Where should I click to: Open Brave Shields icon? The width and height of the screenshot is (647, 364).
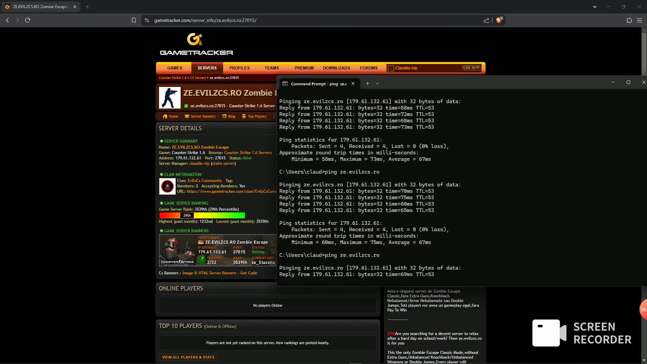tap(499, 20)
